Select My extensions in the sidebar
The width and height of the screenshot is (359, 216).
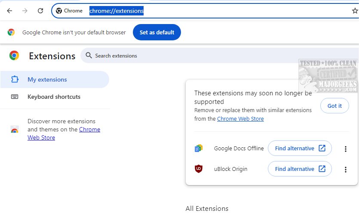(x=47, y=79)
